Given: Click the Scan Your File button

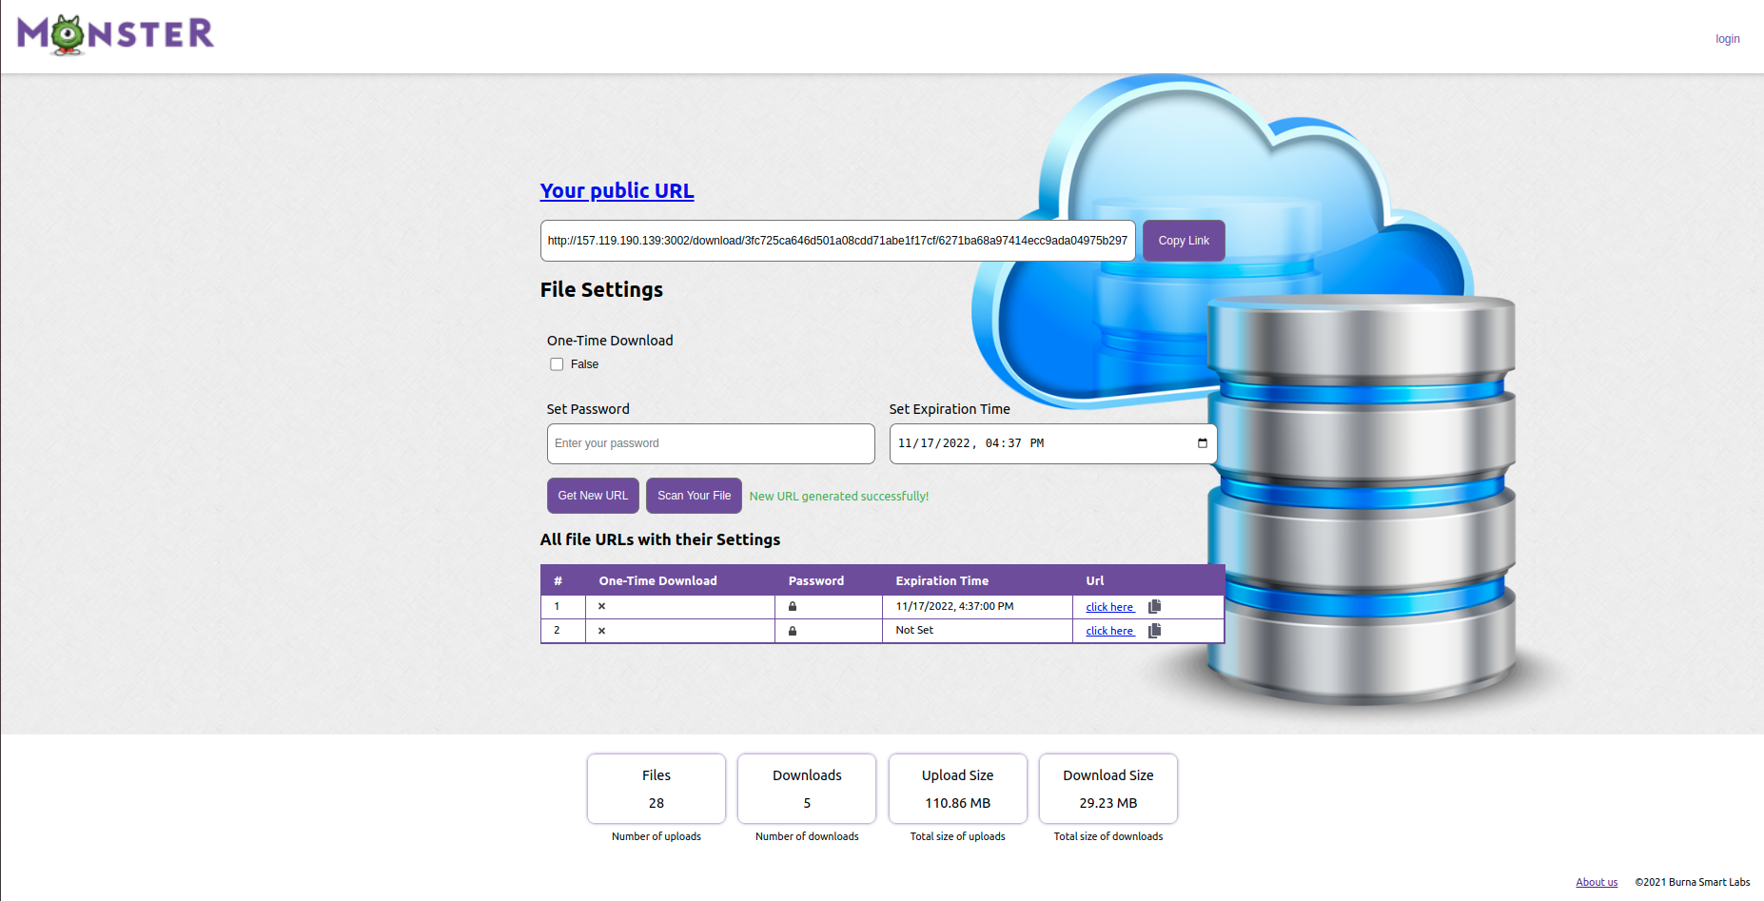Looking at the screenshot, I should (694, 496).
